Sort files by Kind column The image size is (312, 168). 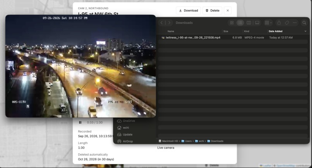[247, 31]
